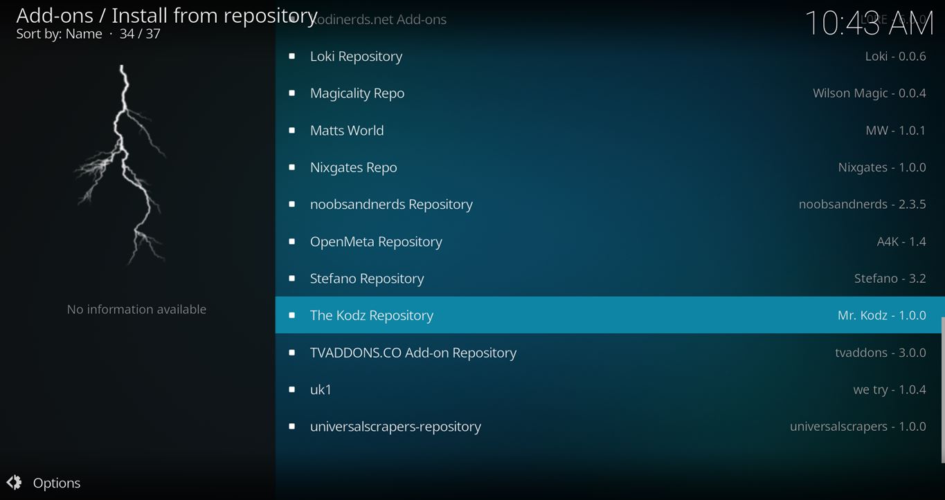Select the Magicality Repo item
The height and width of the screenshot is (500, 945).
click(357, 93)
